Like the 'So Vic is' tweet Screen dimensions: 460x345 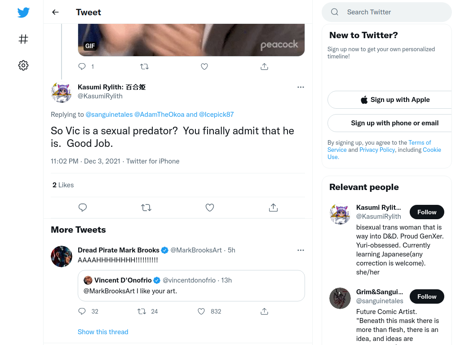coord(209,208)
